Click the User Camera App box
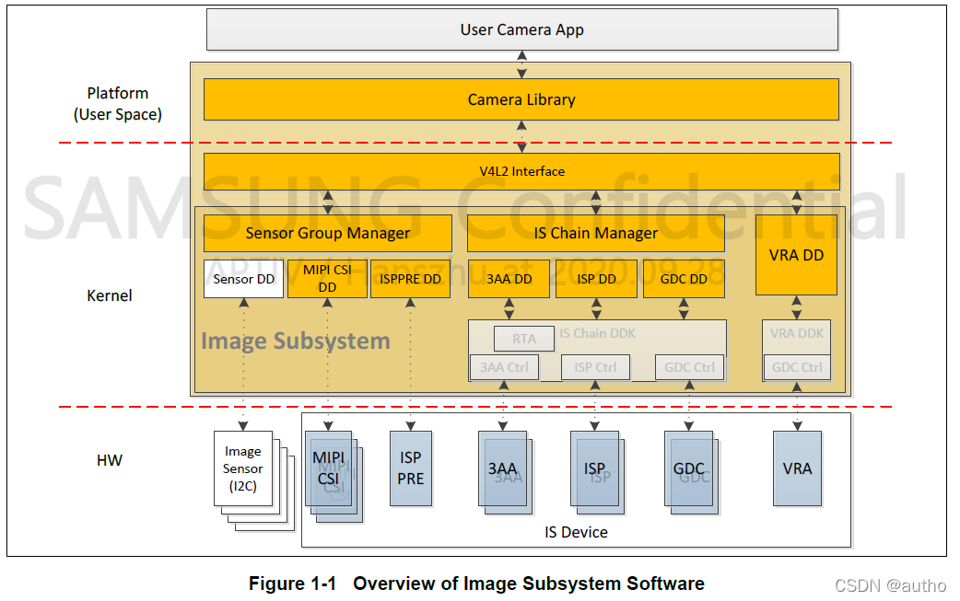 click(522, 29)
